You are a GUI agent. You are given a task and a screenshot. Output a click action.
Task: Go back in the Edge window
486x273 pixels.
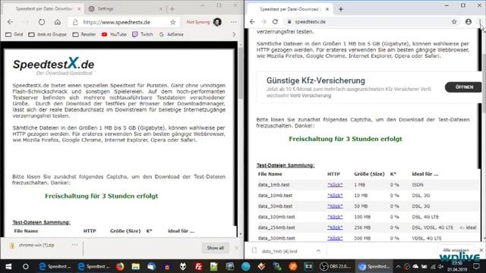click(11, 22)
